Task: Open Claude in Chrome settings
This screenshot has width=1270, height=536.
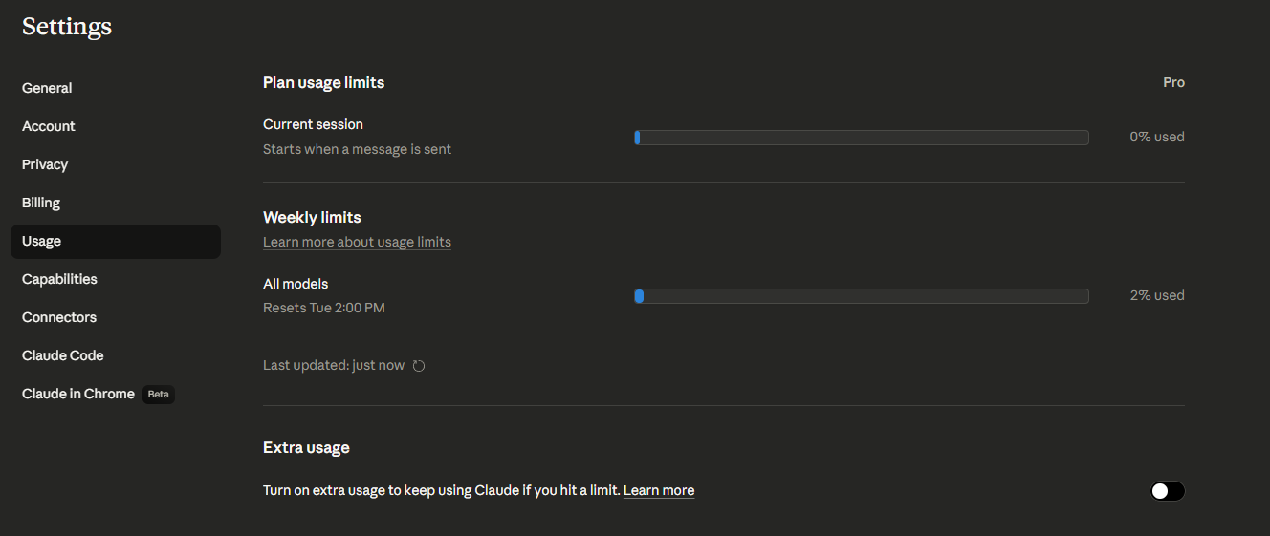Action: coord(78,394)
